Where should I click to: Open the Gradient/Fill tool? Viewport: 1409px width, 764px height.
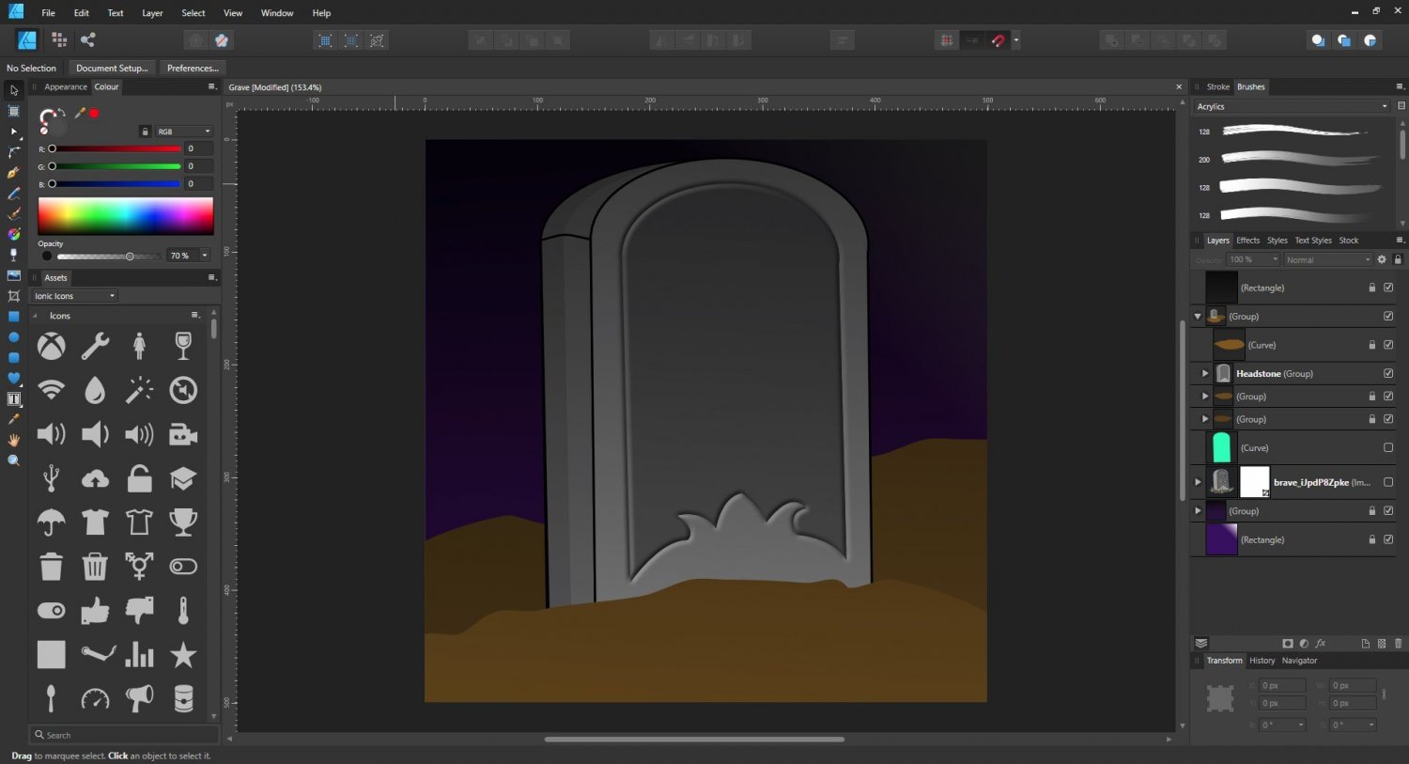point(13,254)
